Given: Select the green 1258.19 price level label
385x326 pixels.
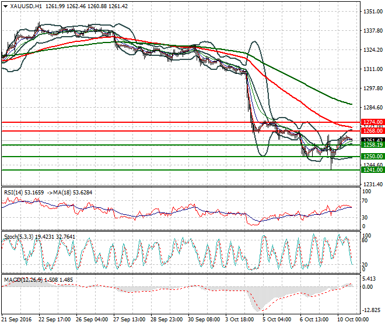Looking at the screenshot, I should (373, 145).
